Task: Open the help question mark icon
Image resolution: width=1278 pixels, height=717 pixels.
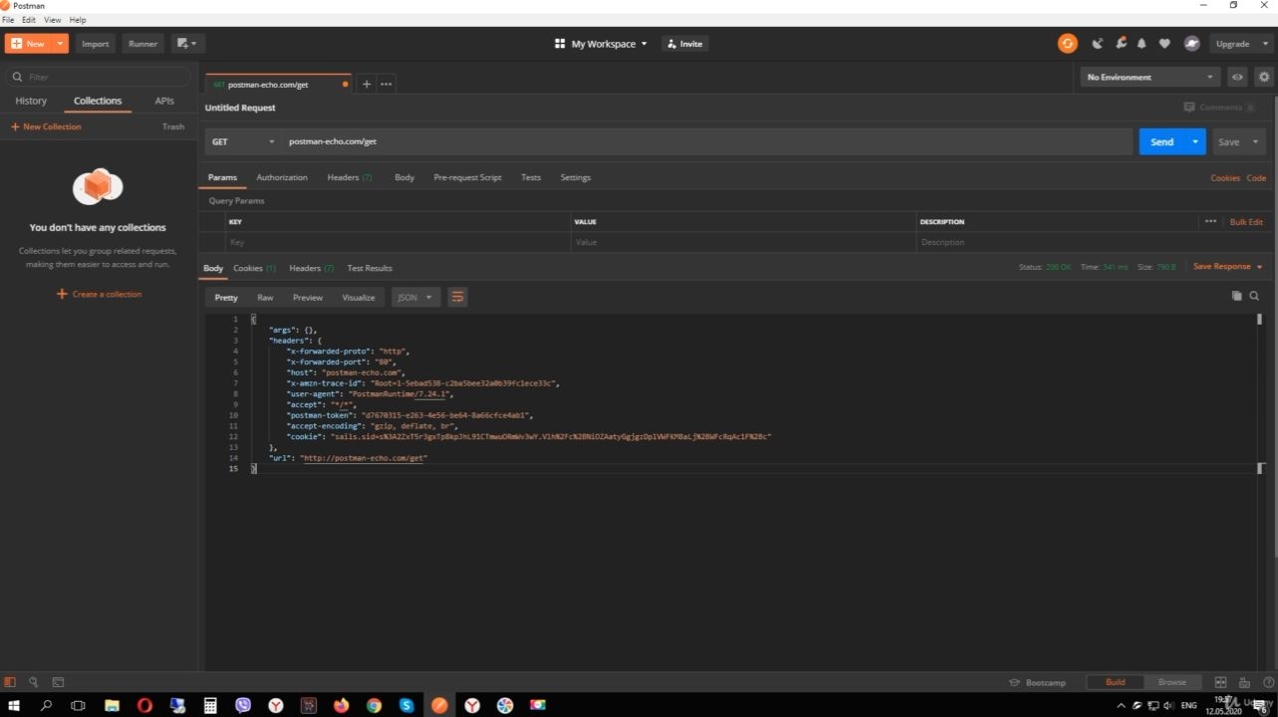Action: (x=1268, y=682)
